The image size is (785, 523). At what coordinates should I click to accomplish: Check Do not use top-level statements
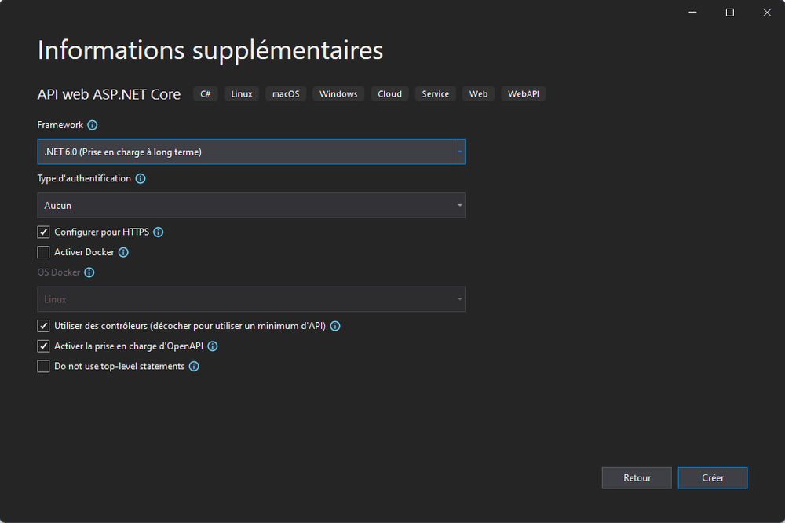coord(43,366)
